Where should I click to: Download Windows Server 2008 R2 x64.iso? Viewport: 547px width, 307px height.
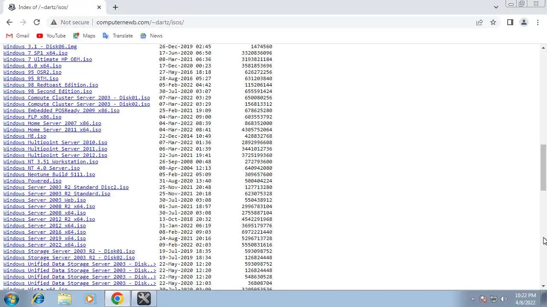[49, 206]
